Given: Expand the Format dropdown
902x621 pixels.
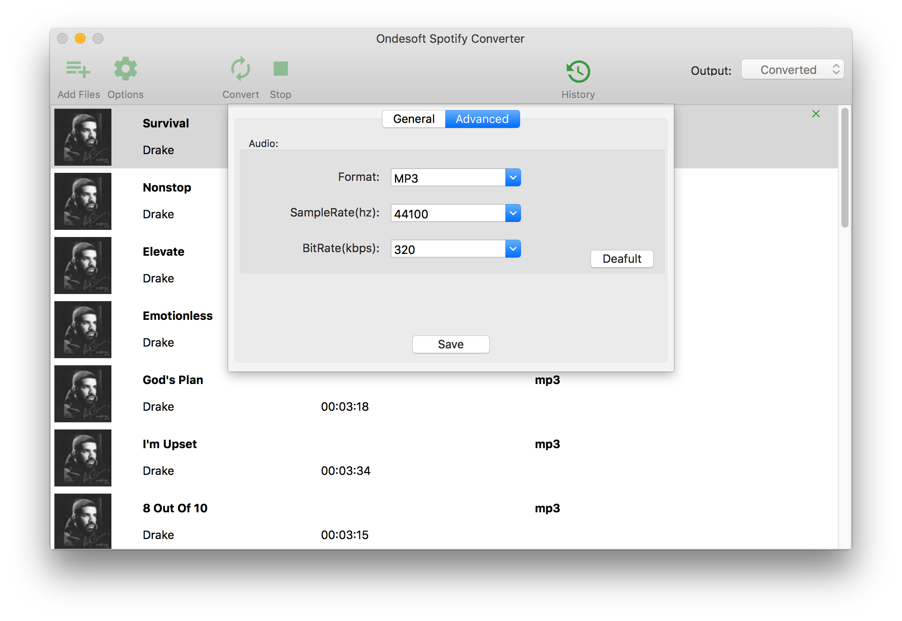Looking at the screenshot, I should click(x=513, y=178).
